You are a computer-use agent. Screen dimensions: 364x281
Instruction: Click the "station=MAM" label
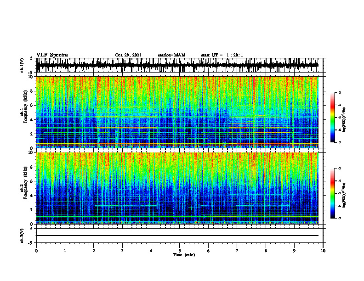(171, 55)
